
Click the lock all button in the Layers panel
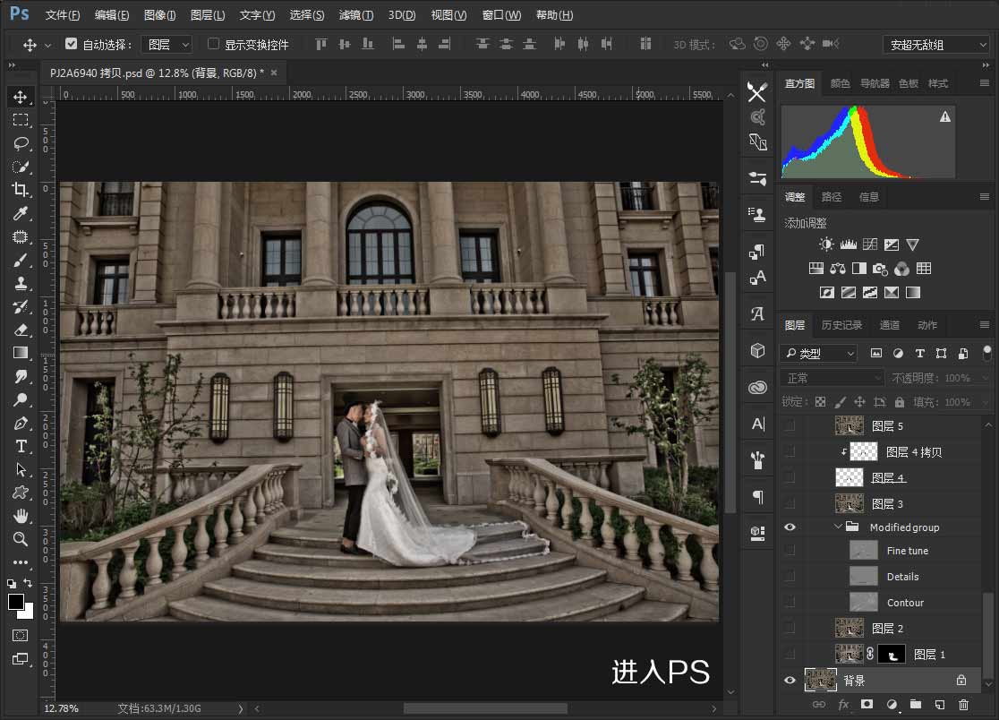(901, 401)
